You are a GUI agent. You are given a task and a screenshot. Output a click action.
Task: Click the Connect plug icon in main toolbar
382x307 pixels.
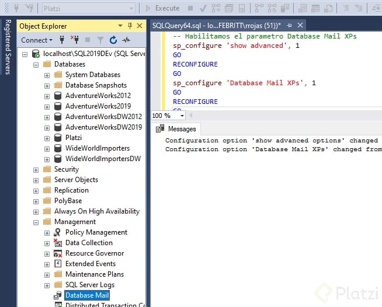click(x=16, y=8)
